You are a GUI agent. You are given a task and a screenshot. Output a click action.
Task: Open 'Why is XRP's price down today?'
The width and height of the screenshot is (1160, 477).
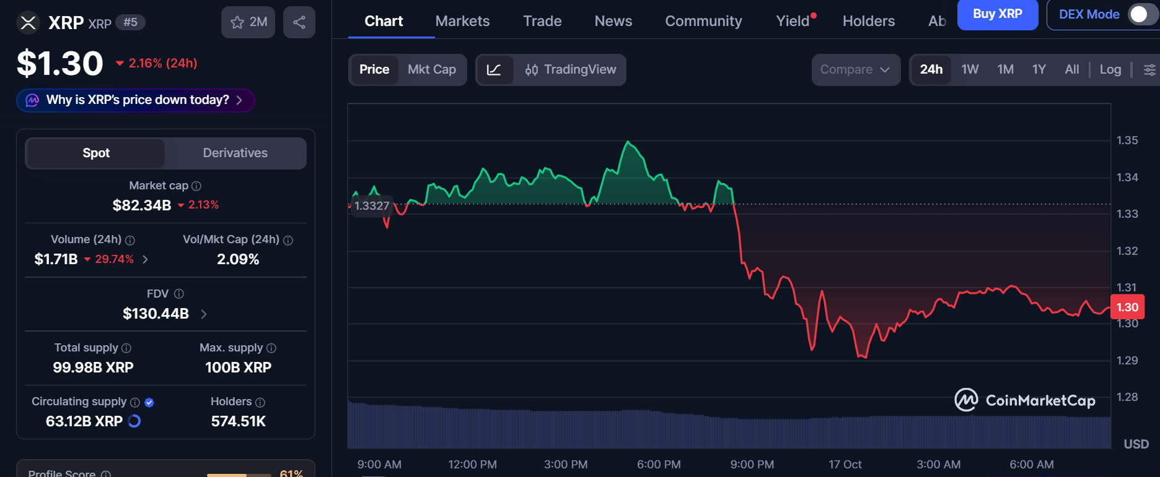coord(136,100)
